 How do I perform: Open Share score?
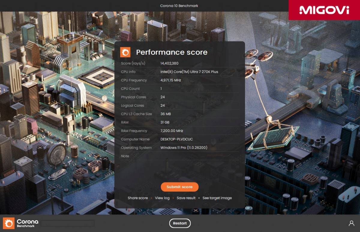[138, 198]
